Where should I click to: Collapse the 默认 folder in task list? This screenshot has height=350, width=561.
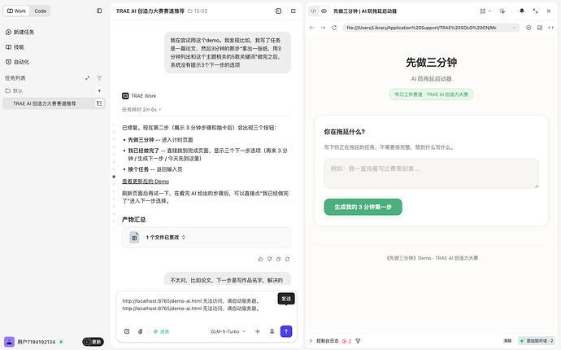(x=15, y=90)
